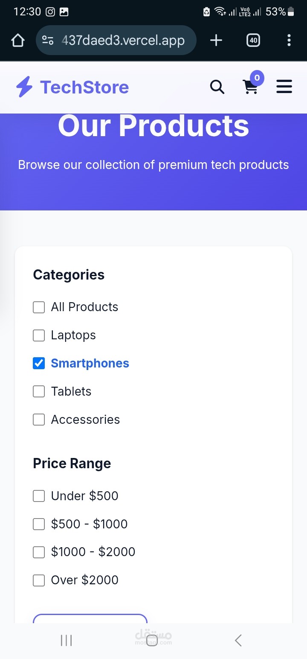Toggle the $500 - $1000 price range
307x659 pixels.
[x=39, y=524]
